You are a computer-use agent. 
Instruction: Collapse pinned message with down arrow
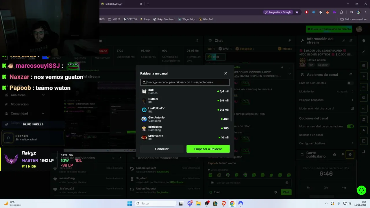290,73
